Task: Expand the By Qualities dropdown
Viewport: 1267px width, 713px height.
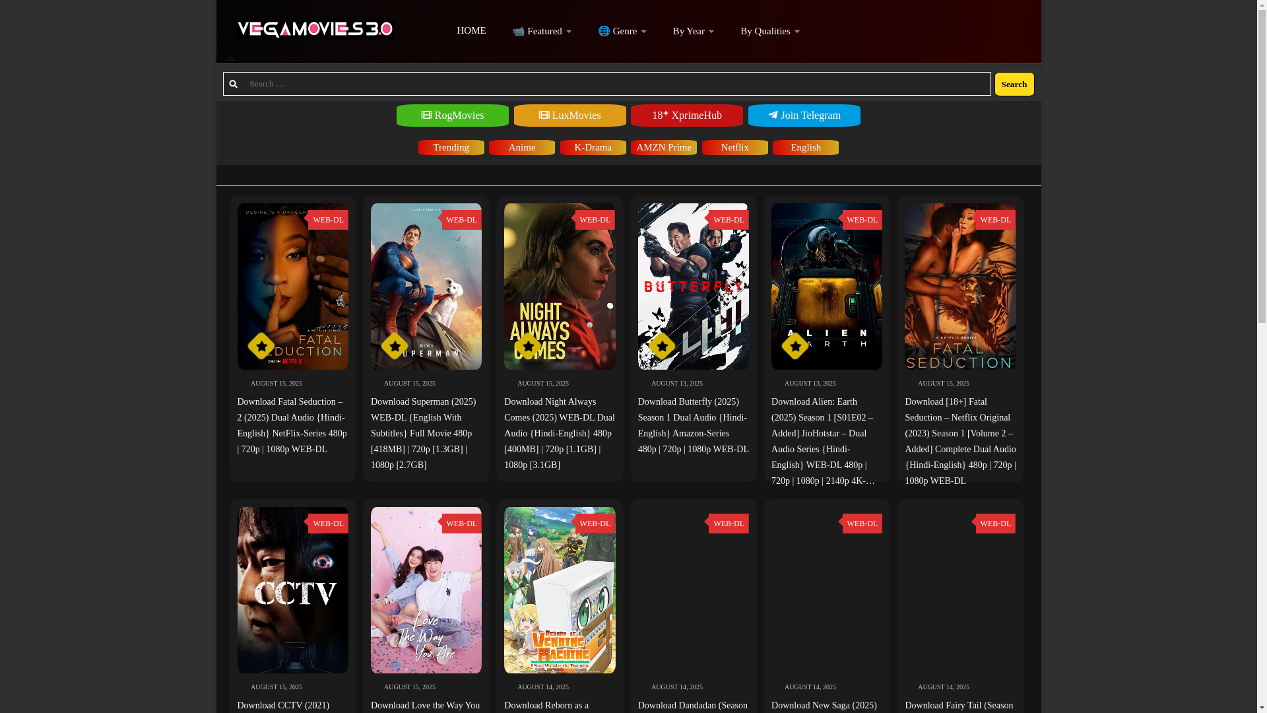Action: [x=770, y=31]
